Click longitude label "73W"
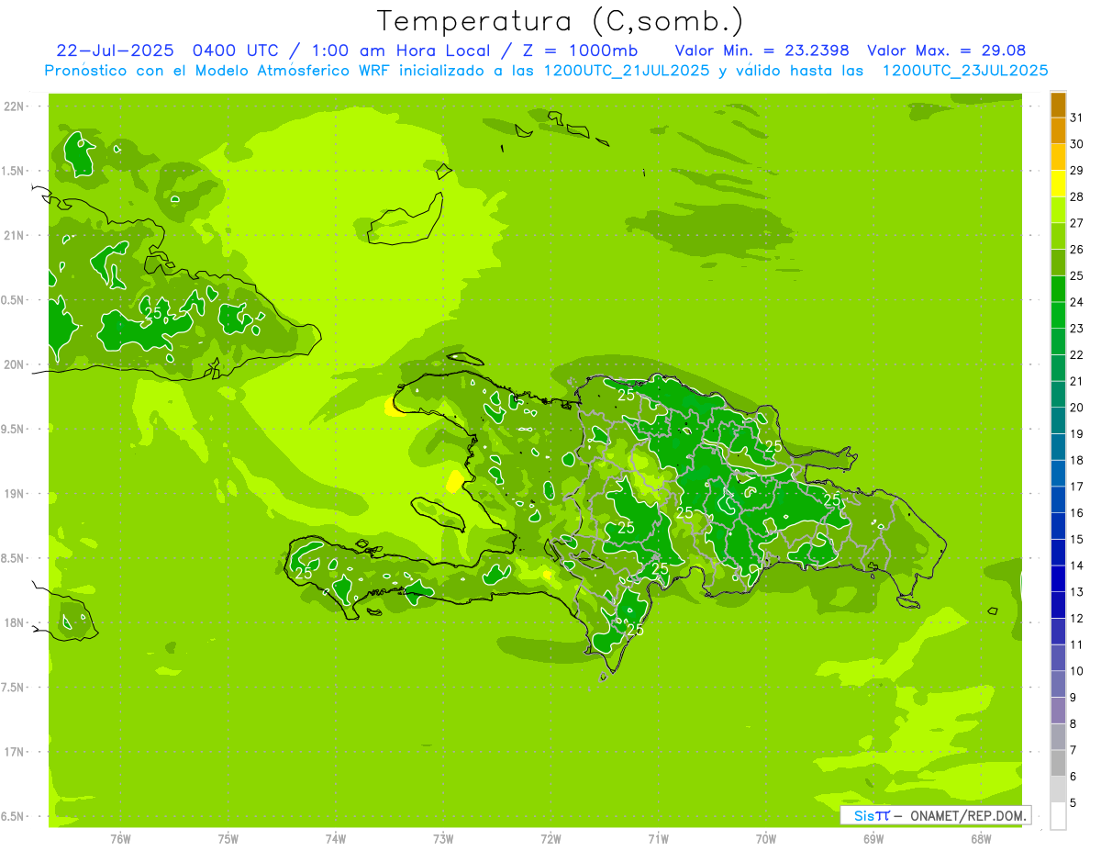1101x851 pixels. (443, 839)
